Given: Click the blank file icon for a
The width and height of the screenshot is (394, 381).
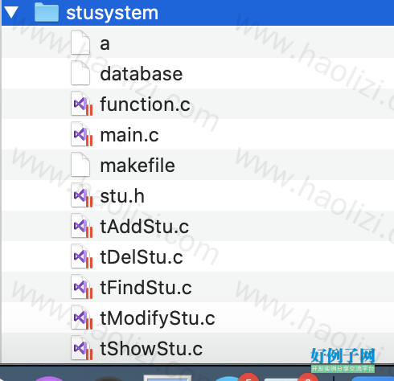Looking at the screenshot, I should coord(80,43).
